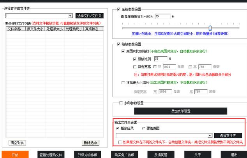The image size is (247, 158).
Task: Click the 删除选中 button
Action: coord(90,143)
